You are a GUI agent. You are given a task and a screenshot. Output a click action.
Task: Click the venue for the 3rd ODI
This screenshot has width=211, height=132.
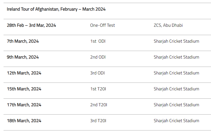coord(176,73)
